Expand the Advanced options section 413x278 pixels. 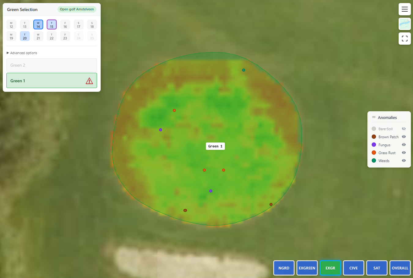click(x=22, y=53)
